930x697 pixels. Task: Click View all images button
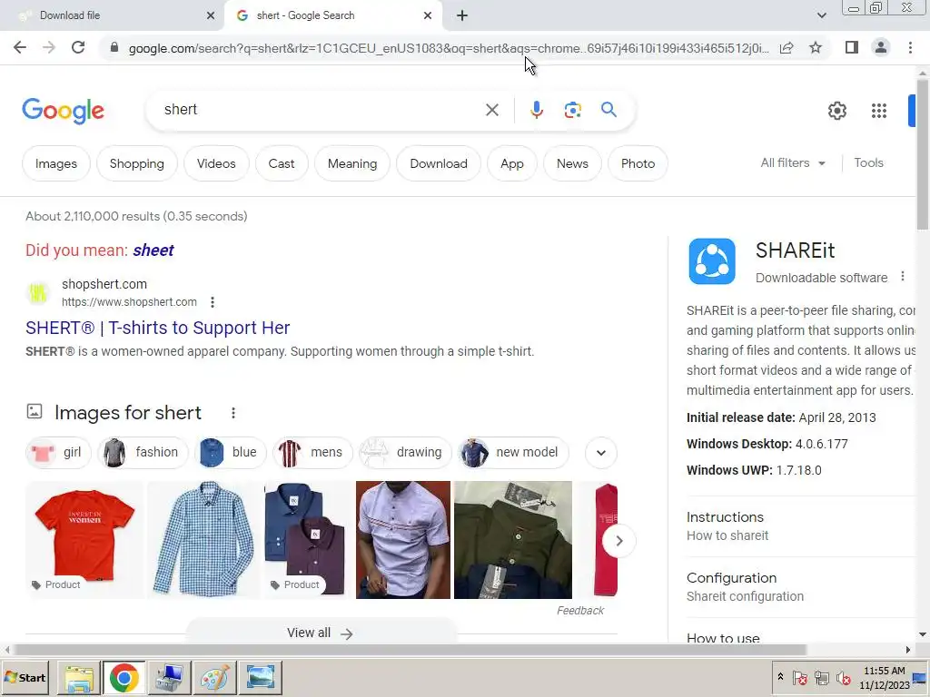(321, 633)
